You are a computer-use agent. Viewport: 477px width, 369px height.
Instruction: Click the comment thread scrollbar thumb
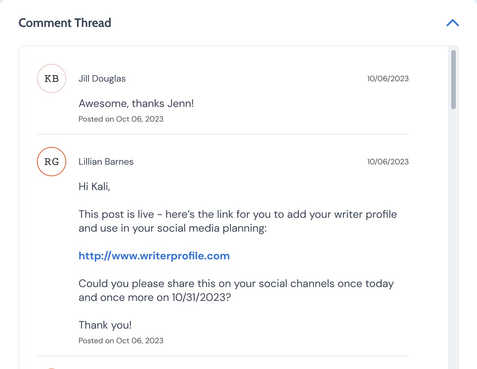tap(453, 80)
